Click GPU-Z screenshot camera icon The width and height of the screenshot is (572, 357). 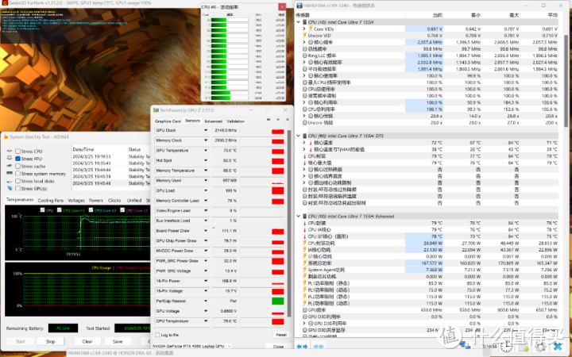click(x=269, y=120)
